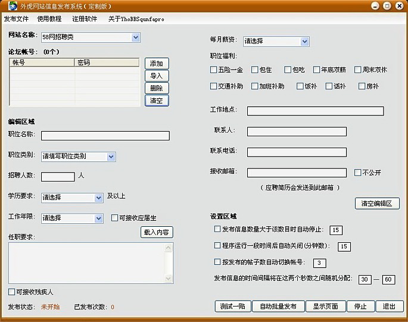Screen dimensions: 408x322
Task: Click the 测试一贴 button
Action: pos(233,307)
